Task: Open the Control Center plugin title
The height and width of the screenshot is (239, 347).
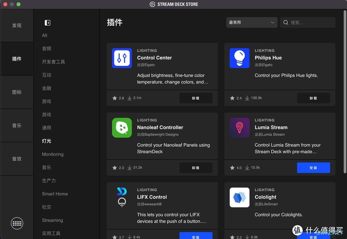Action: (x=155, y=58)
